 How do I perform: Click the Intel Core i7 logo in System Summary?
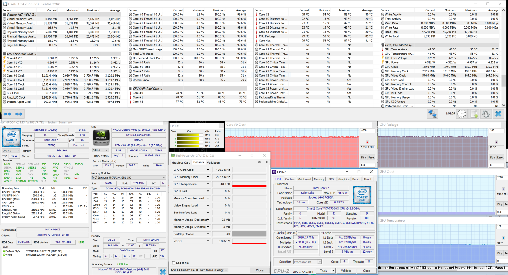12,137
